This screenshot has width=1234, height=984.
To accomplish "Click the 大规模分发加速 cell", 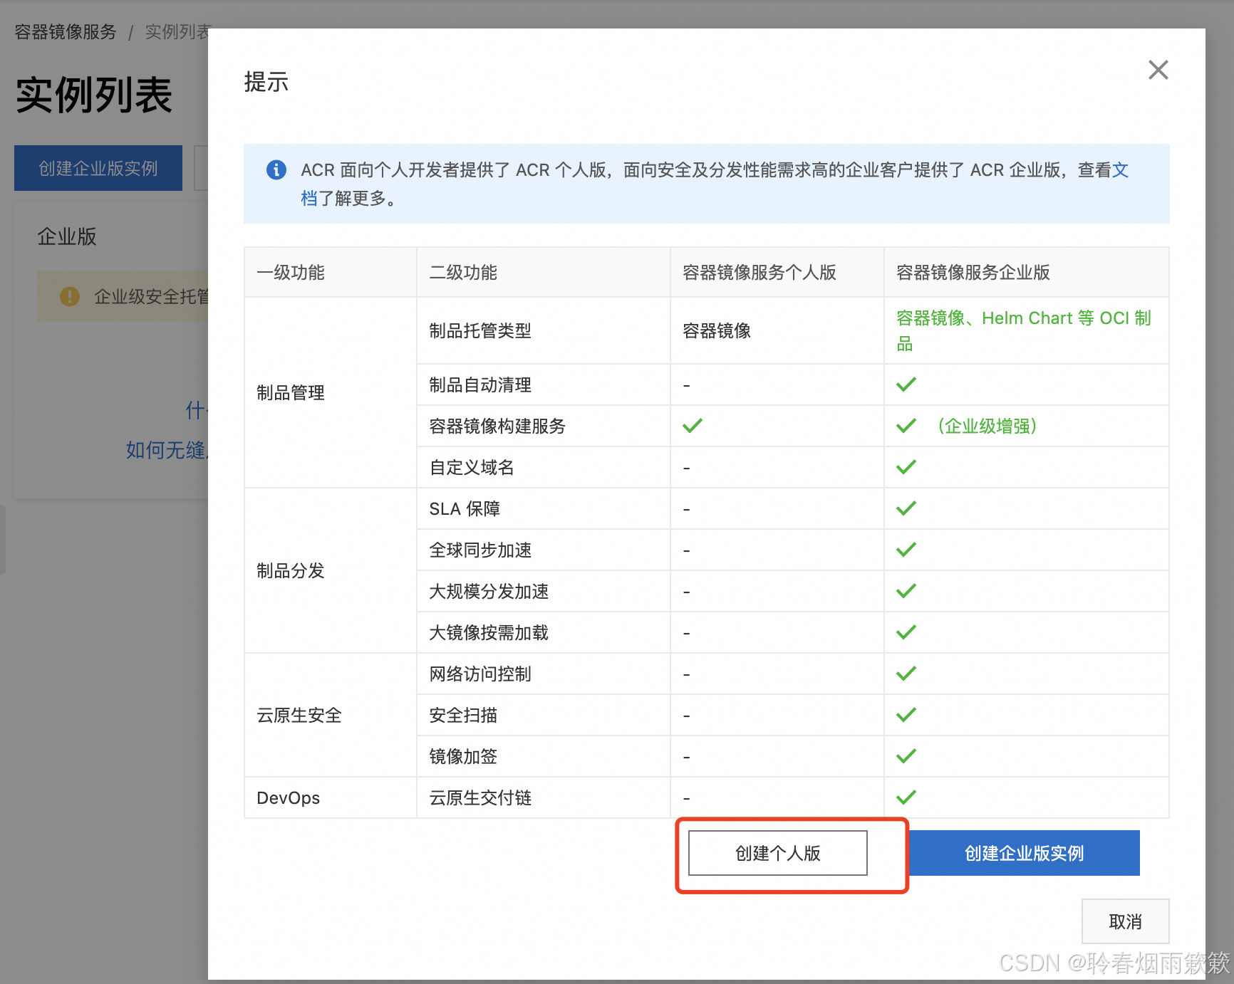I will click(543, 591).
